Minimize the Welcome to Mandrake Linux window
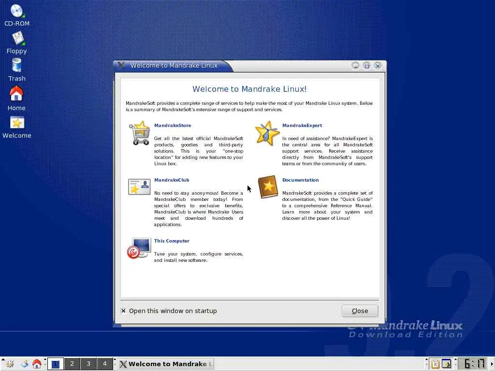 [x=355, y=66]
